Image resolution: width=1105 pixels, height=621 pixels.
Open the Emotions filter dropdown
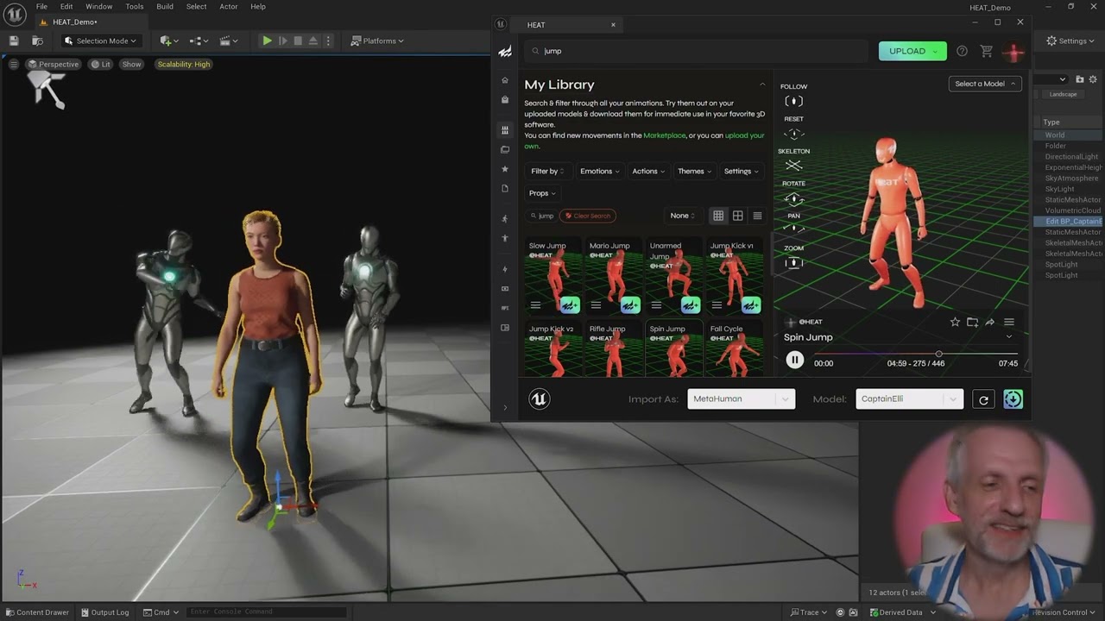pos(599,171)
